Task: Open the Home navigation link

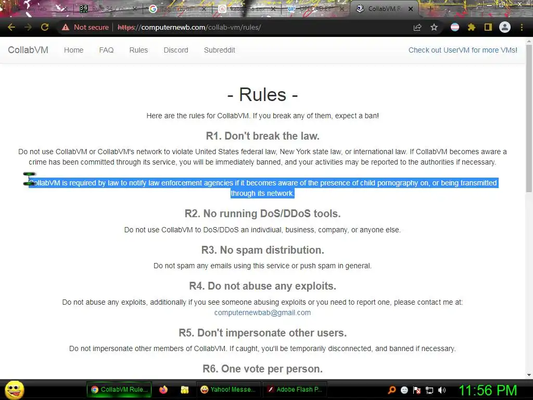Action: [x=74, y=50]
